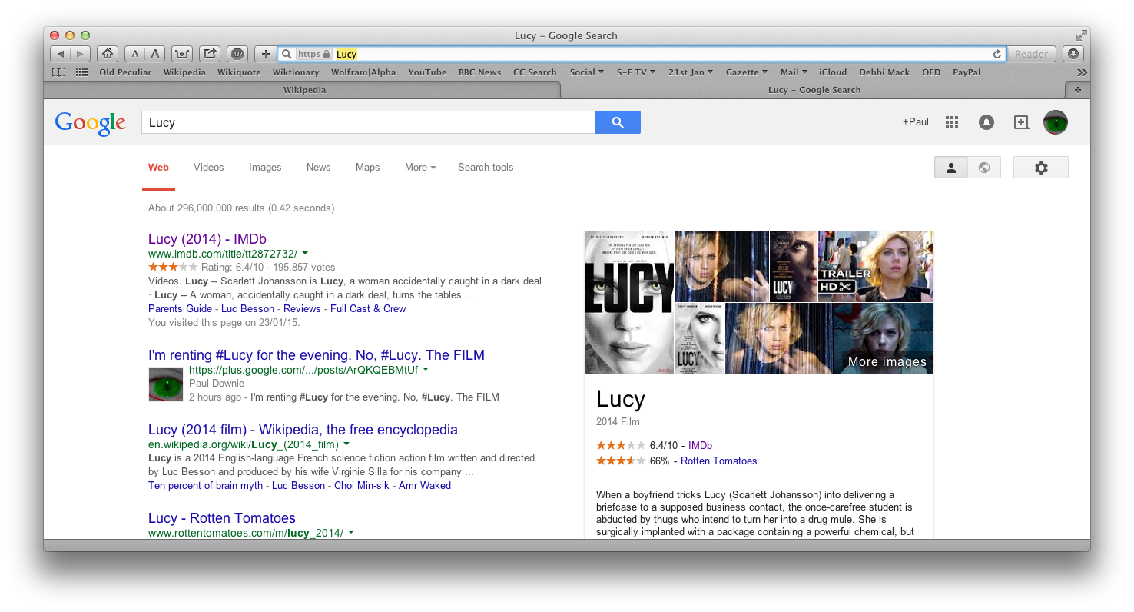Select the News search tab

coord(318,167)
